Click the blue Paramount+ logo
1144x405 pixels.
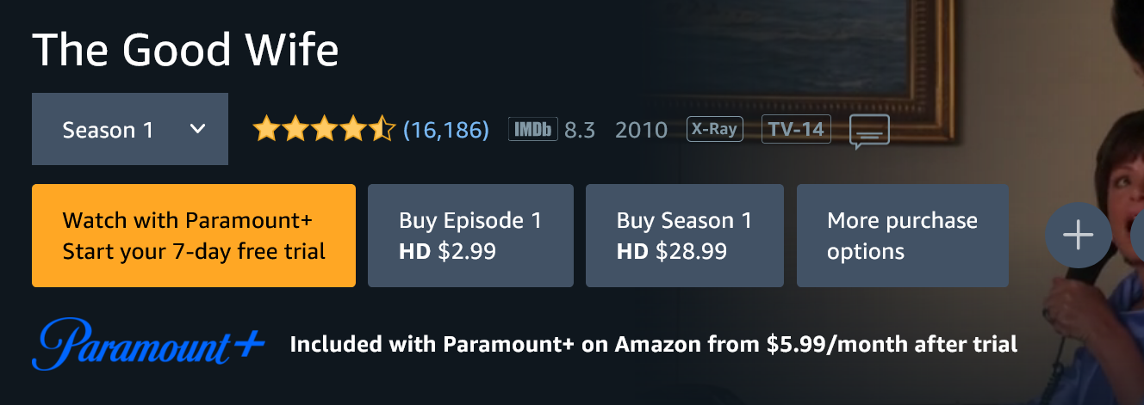point(148,345)
